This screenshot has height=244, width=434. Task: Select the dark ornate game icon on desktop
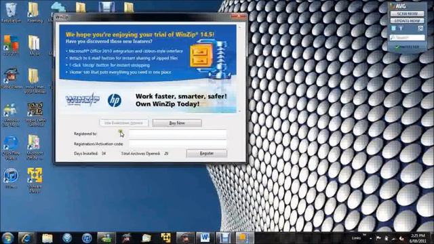click(35, 115)
